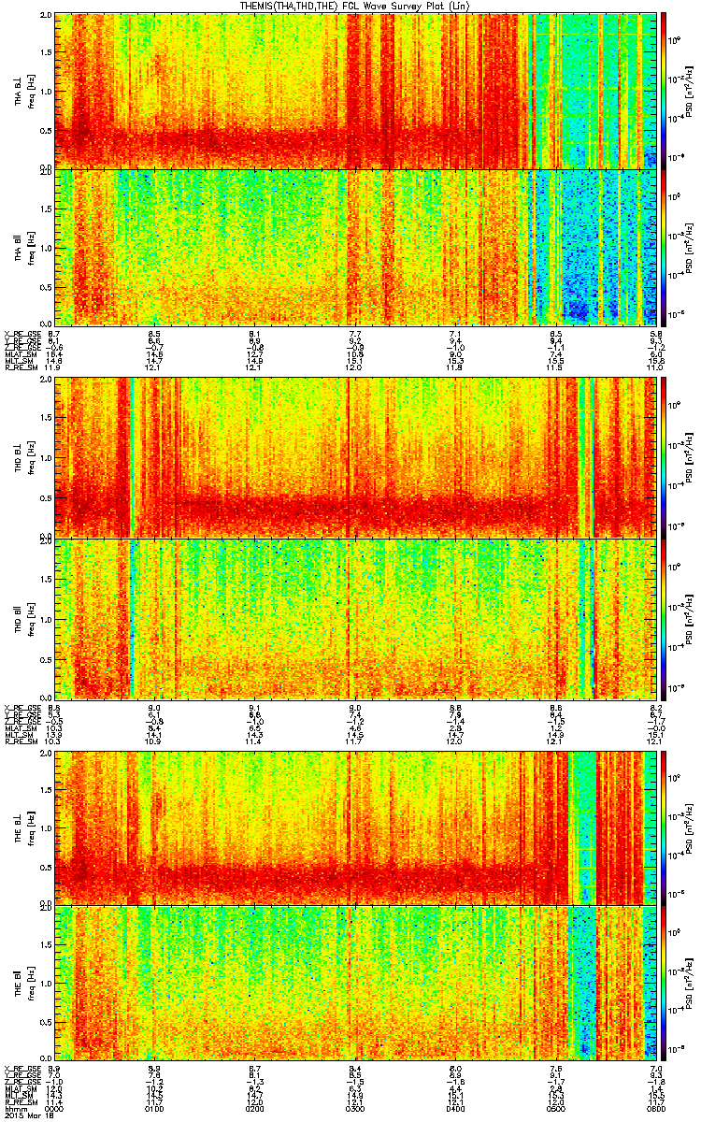Click the THD B-parallel spectrogram panel
The height and width of the screenshot is (1122, 701).
tap(357, 618)
